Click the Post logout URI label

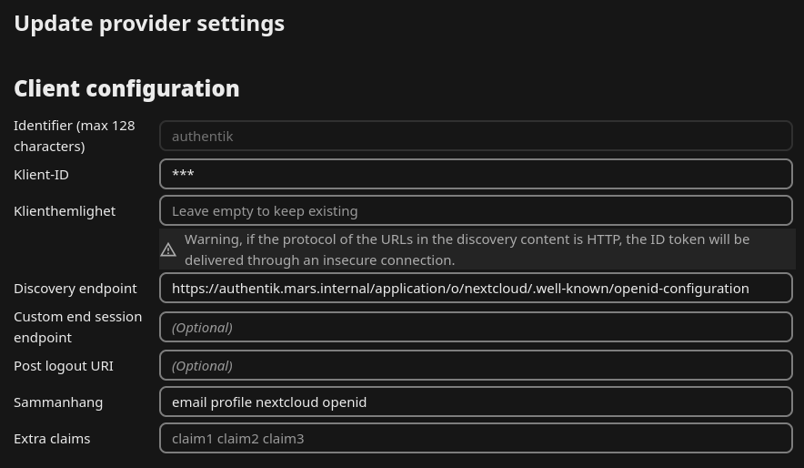(x=65, y=365)
